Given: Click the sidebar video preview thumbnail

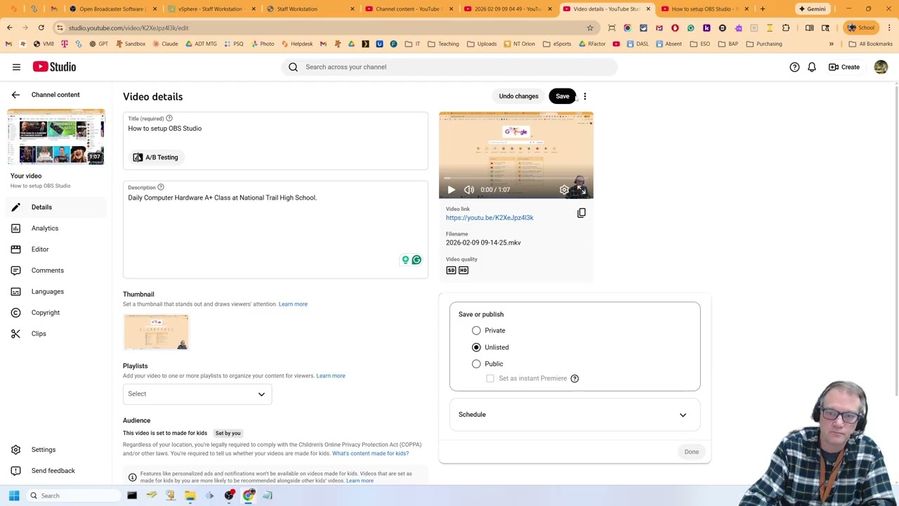Looking at the screenshot, I should coord(56,137).
